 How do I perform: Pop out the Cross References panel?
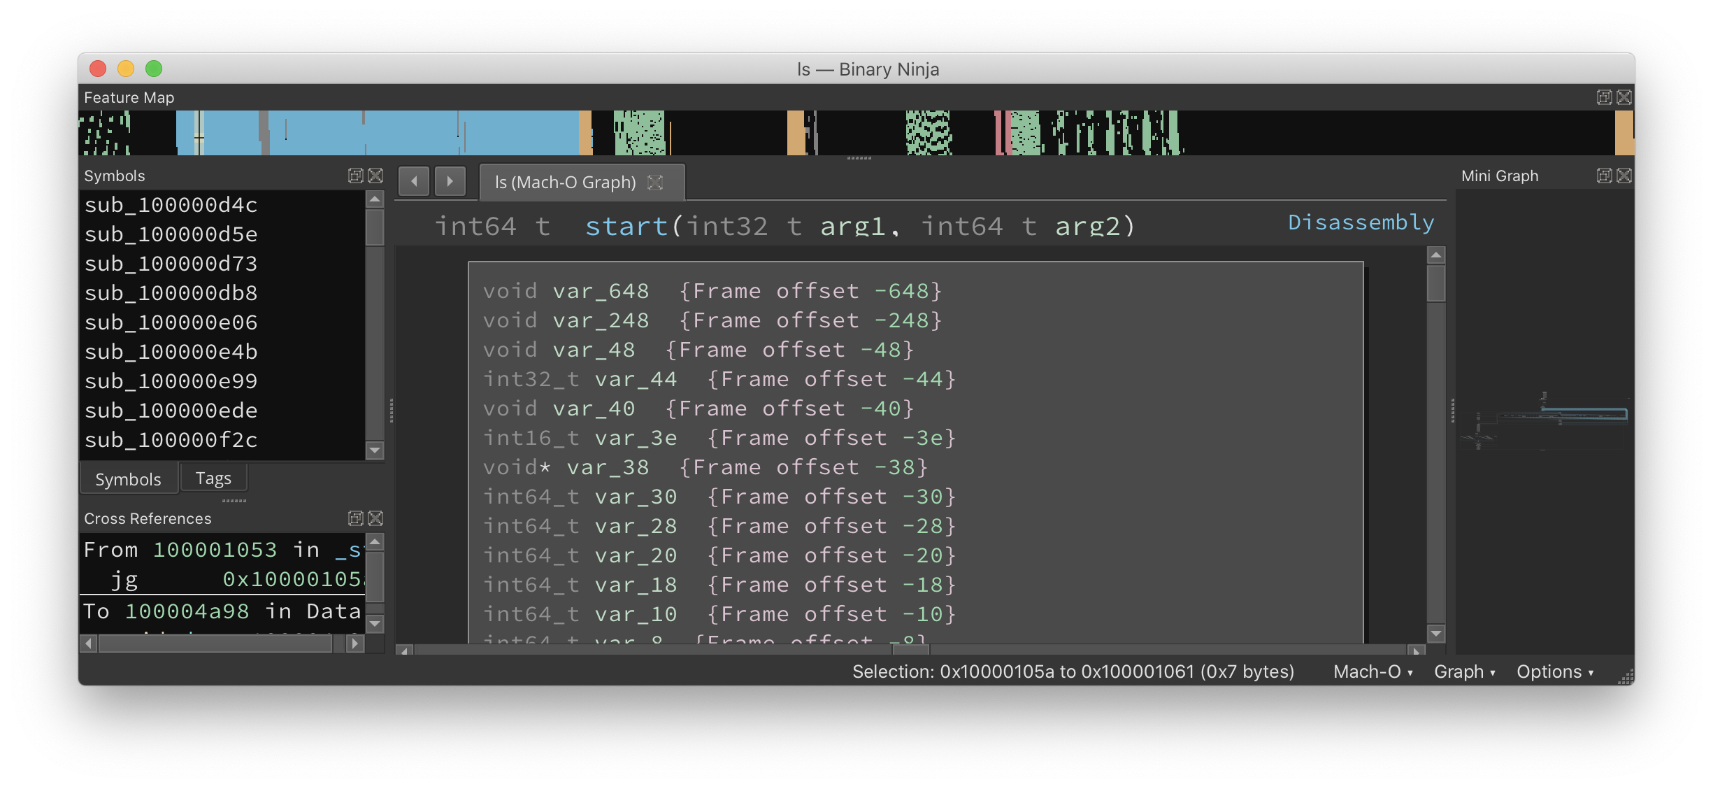(356, 518)
